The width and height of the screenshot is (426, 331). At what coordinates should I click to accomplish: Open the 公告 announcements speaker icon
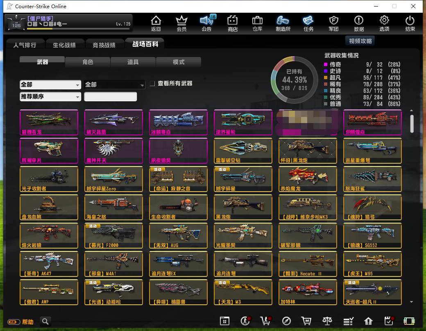[x=207, y=23]
